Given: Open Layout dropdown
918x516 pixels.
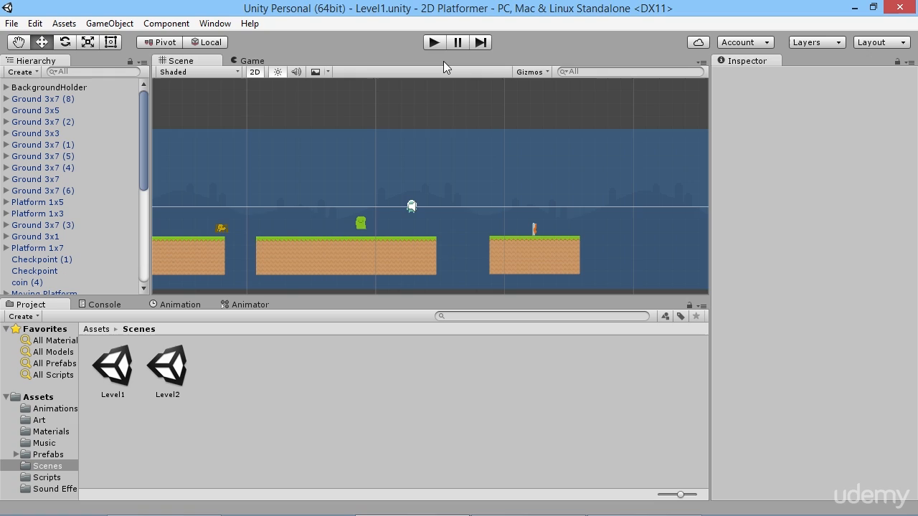Looking at the screenshot, I should click(x=881, y=42).
